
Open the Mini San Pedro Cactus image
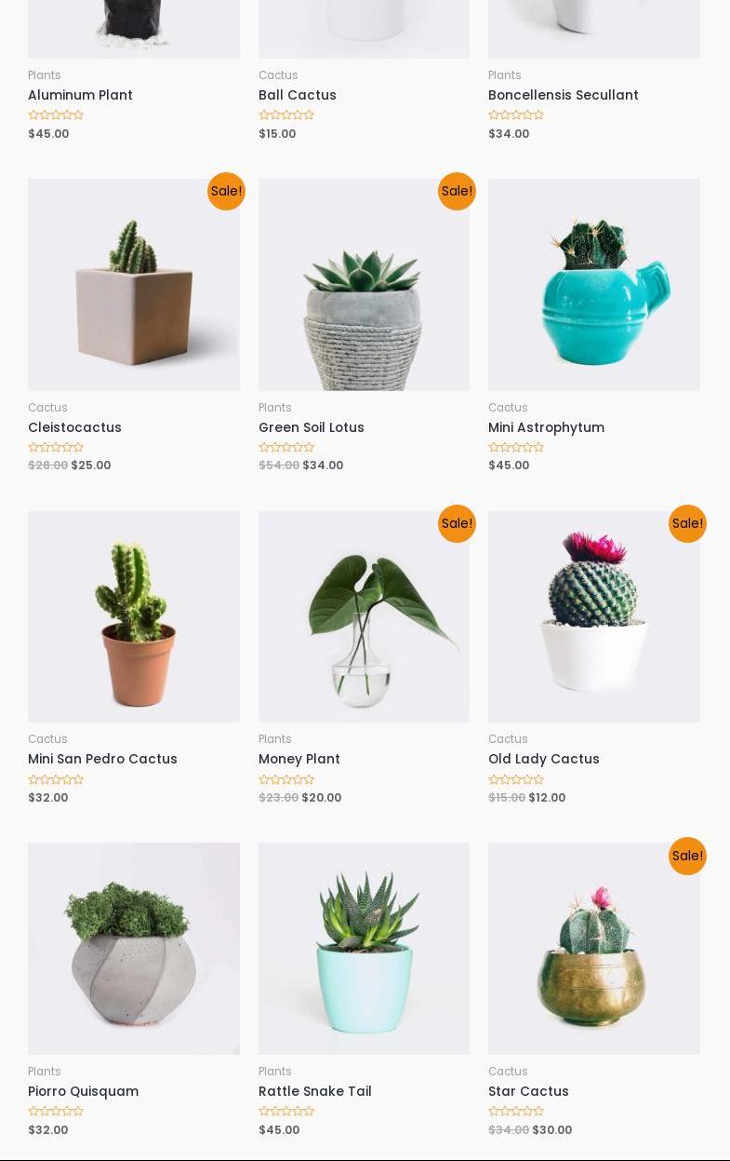134,616
